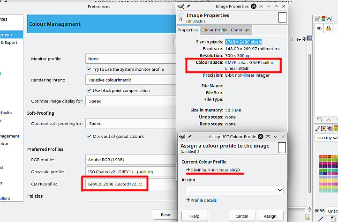Uncheck Try to use the system monitor profile
The height and width of the screenshot is (222, 338).
tap(89, 69)
